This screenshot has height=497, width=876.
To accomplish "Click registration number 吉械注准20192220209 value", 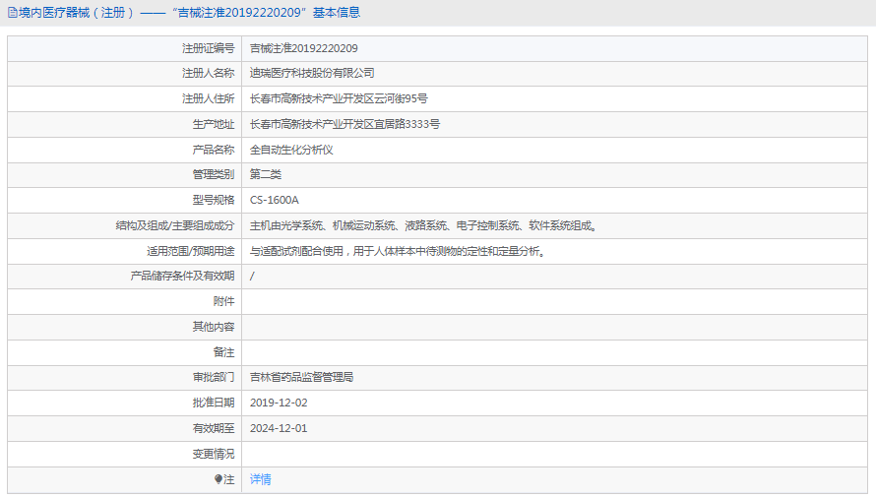I will [303, 47].
